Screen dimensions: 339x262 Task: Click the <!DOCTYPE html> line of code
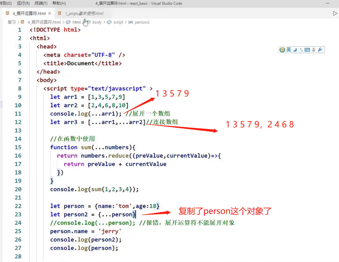tap(55, 30)
